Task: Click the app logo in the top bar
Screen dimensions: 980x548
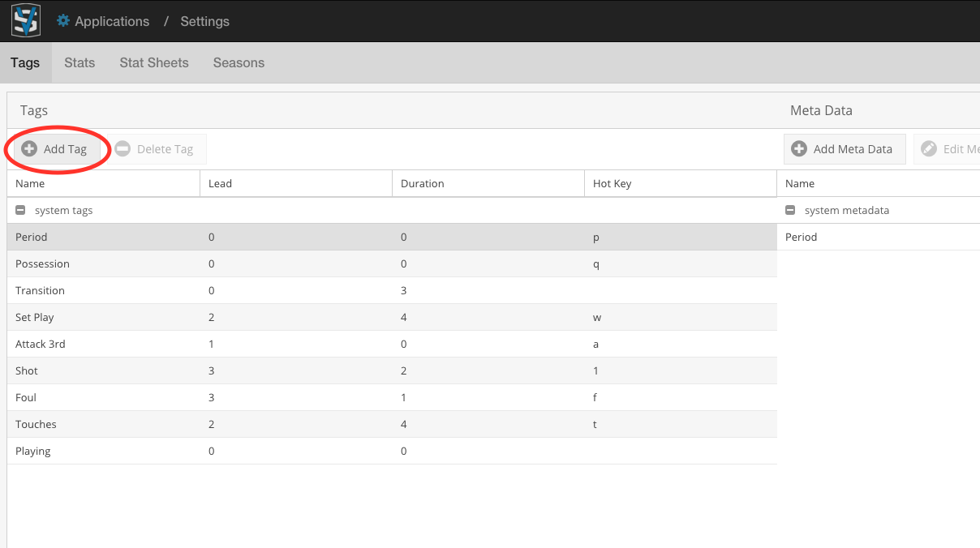Action: pos(25,21)
